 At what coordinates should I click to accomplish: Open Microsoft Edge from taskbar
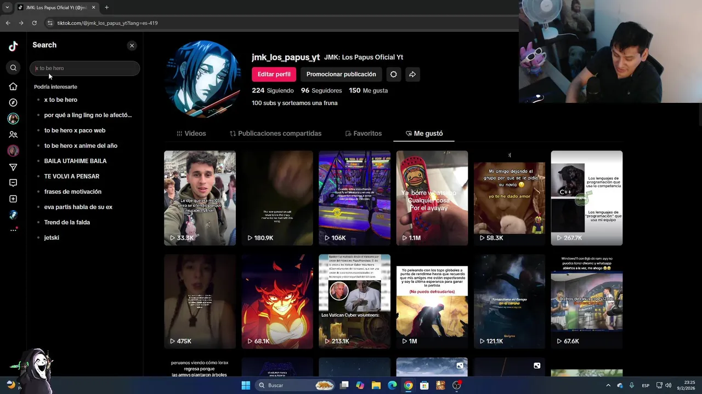(x=392, y=385)
